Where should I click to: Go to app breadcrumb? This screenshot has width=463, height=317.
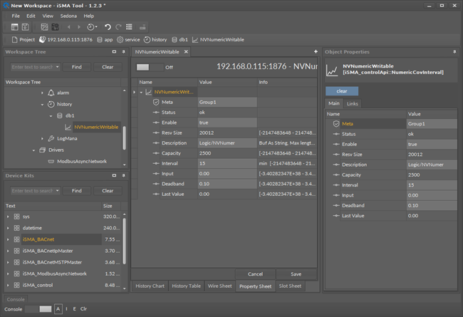tap(105, 40)
